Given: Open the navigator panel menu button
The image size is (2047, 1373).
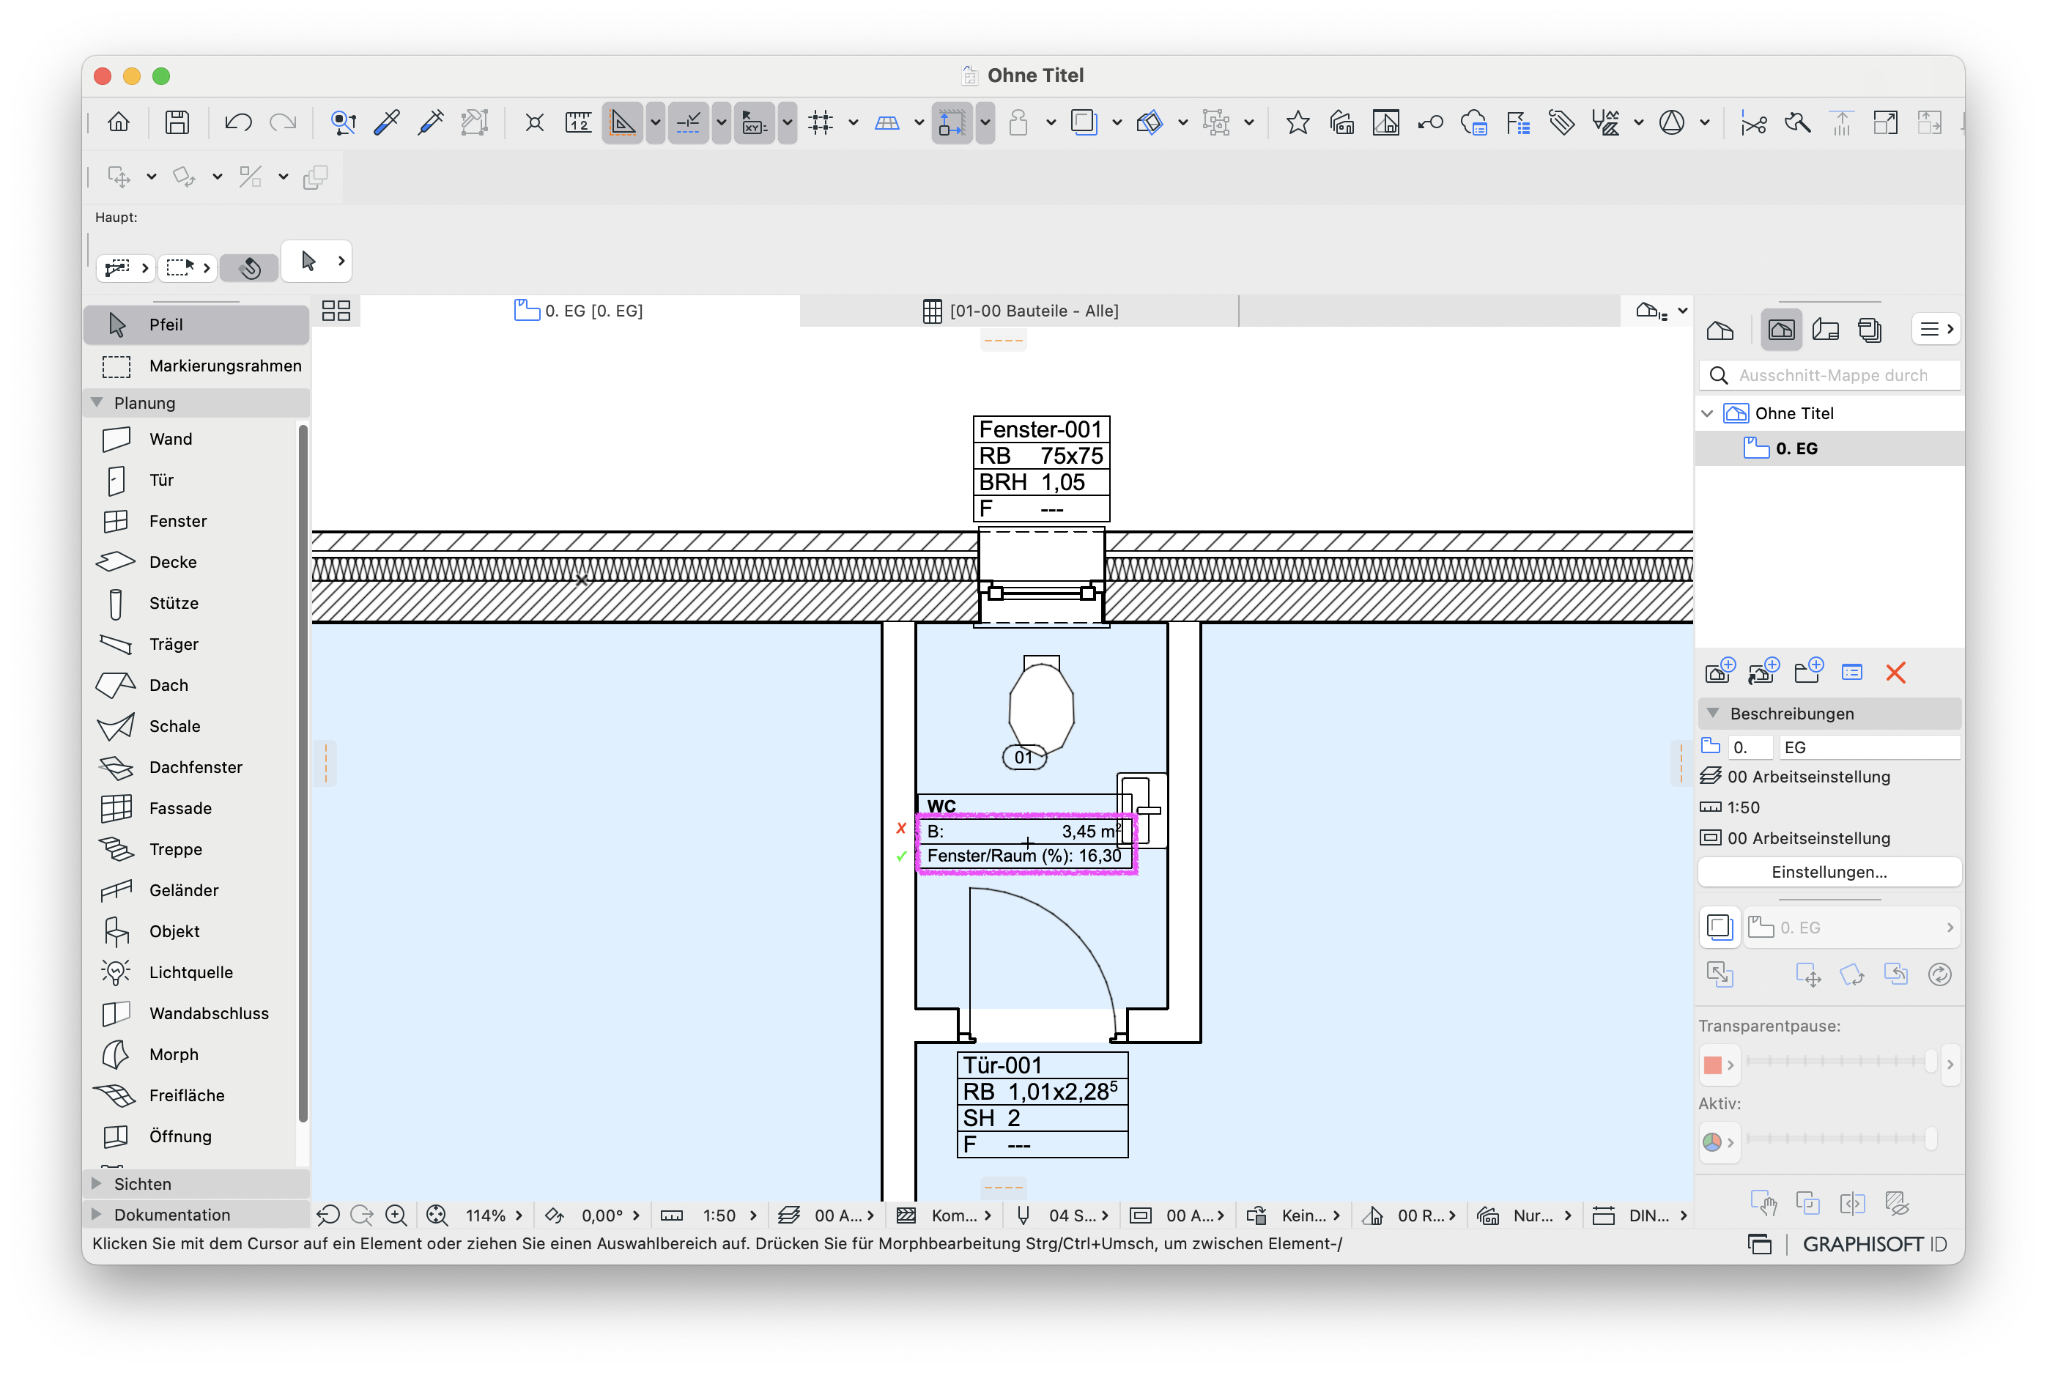Looking at the screenshot, I should [1936, 329].
